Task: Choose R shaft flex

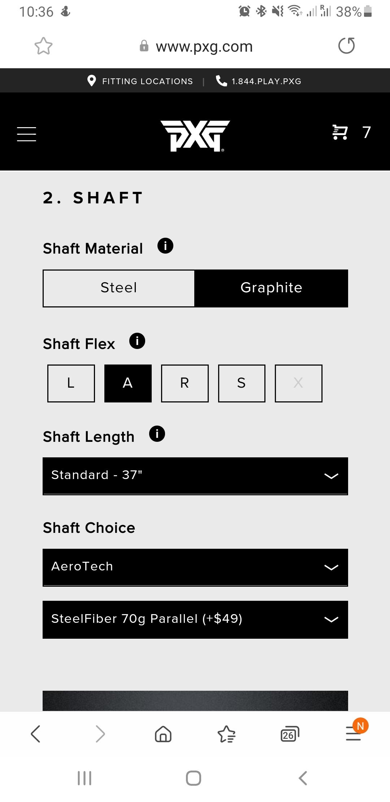Action: [185, 383]
